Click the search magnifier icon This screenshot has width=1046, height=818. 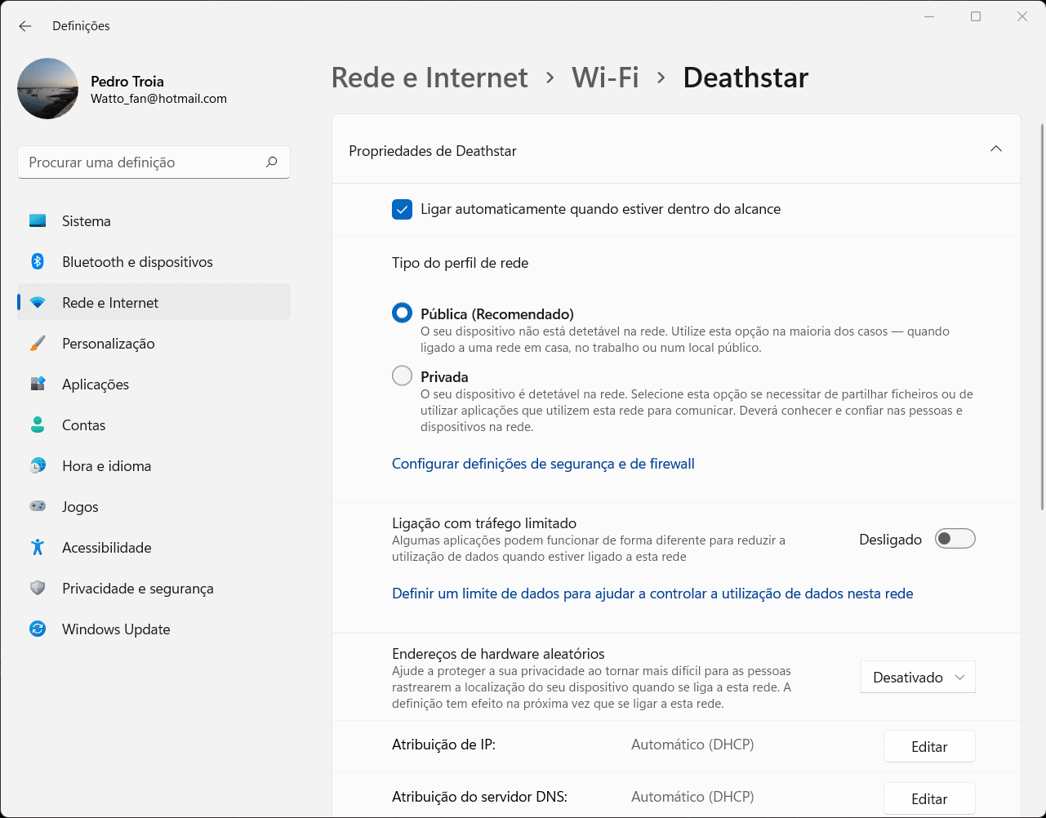pos(272,162)
